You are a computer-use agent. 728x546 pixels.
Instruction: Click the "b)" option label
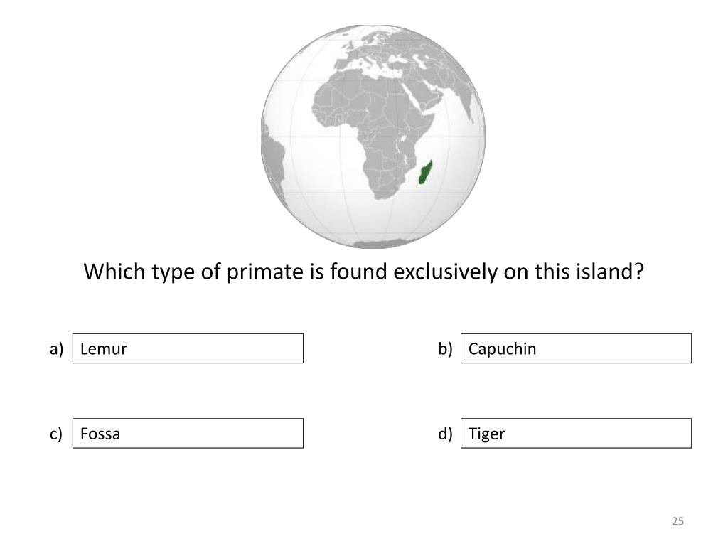(445, 348)
